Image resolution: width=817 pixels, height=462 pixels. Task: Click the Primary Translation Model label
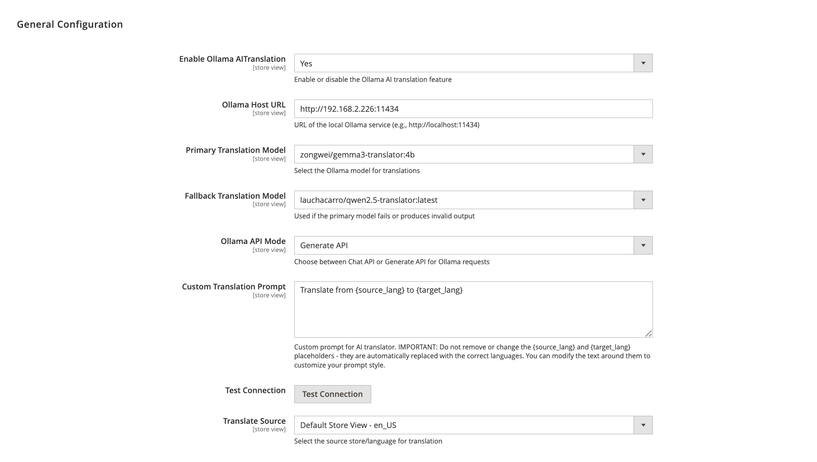236,150
